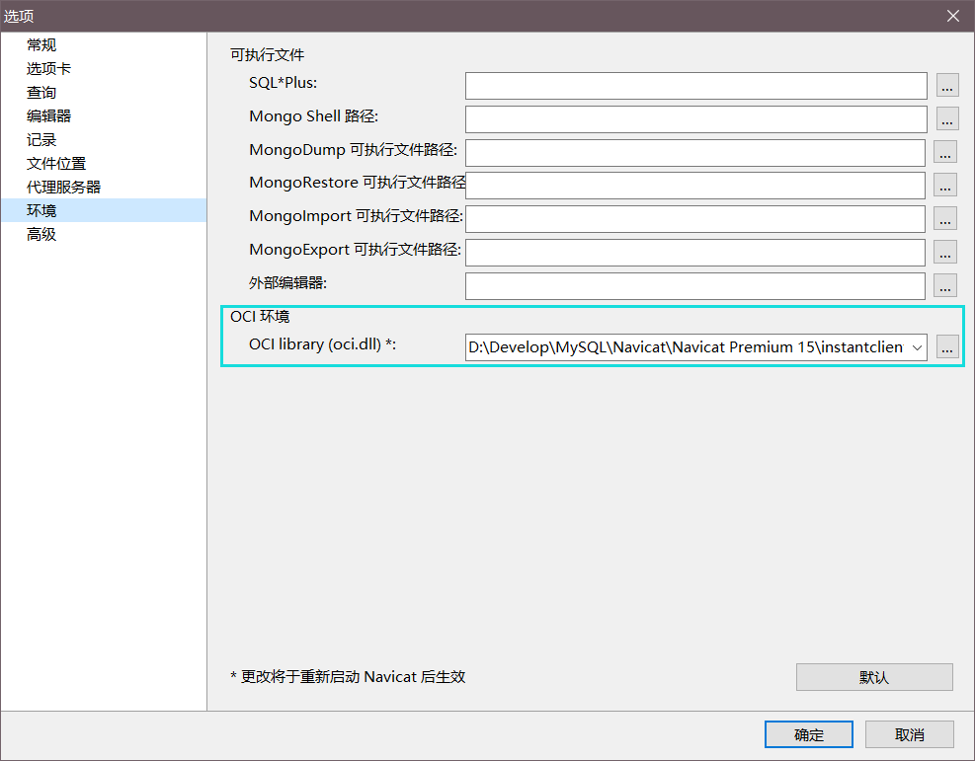Browse for the MongoRestore executable path
The height and width of the screenshot is (761, 975).
(x=946, y=186)
